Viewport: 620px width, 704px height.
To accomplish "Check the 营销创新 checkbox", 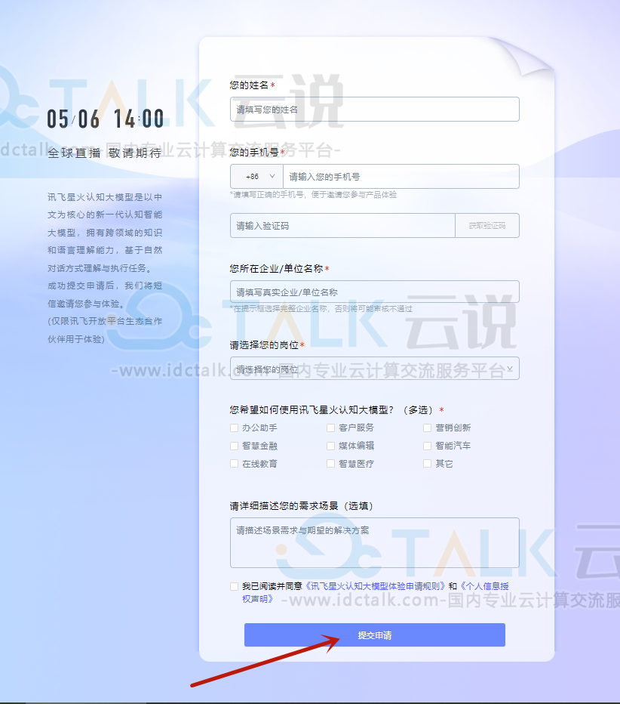I will [427, 428].
